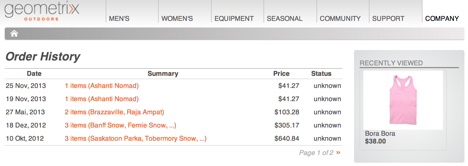Viewport: 468px width, 166px height.
Task: Open the Brazzaville, Raja Ampat order
Action: (x=114, y=112)
